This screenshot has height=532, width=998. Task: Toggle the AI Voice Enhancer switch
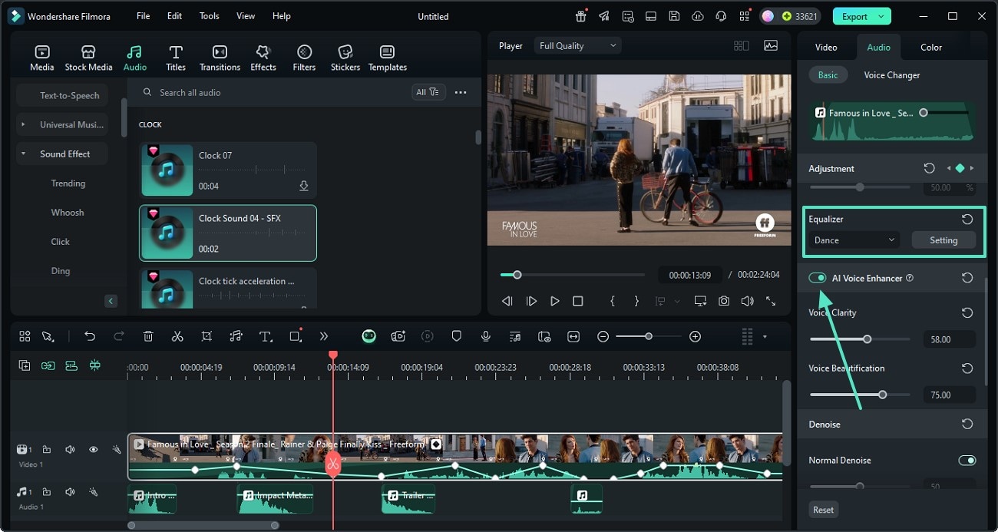pos(818,278)
